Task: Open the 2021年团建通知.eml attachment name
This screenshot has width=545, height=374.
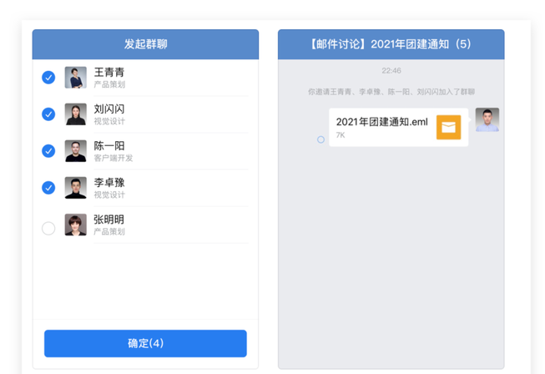Action: coord(381,122)
